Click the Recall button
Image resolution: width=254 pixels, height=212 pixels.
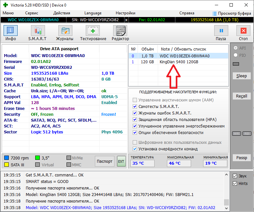242,96
